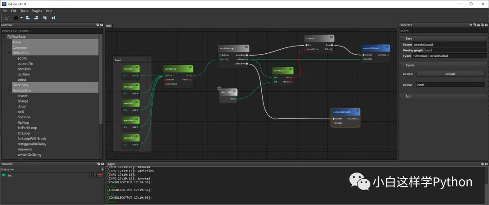Focus the NodeBox node name search field
This screenshot has height=205, width=489.
(x=52, y=31)
